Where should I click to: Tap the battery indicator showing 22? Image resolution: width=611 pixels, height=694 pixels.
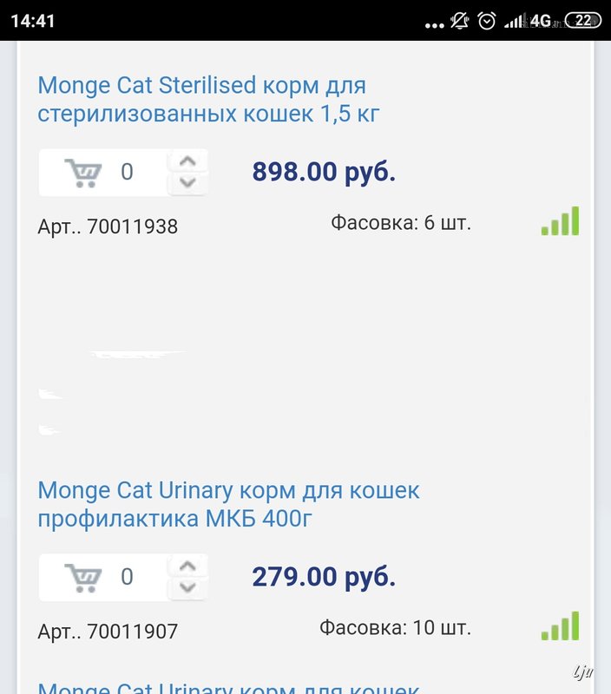pos(583,20)
